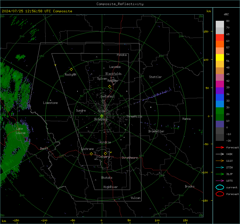This screenshot has height=224, width=240.
Task: Click the Airdrie city label
Action: pyautogui.click(x=105, y=142)
